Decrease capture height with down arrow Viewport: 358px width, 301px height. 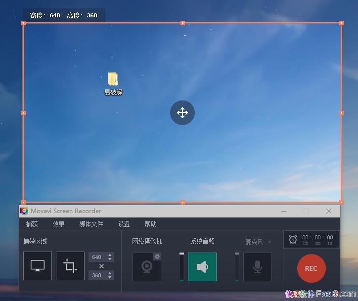(x=110, y=277)
